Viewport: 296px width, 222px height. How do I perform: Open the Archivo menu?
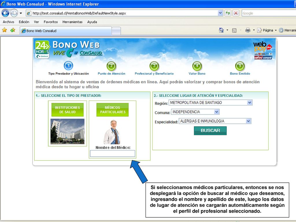[x=8, y=22]
